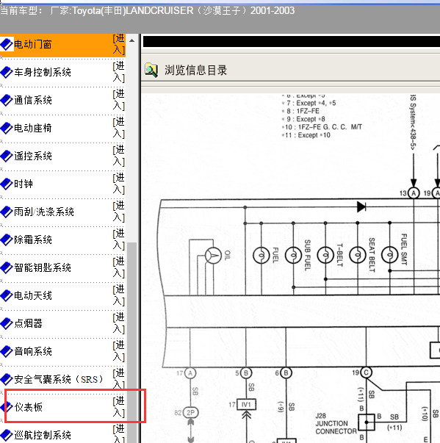Click [进入] link for 通信系统
This screenshot has height=443, width=440.
coord(118,100)
